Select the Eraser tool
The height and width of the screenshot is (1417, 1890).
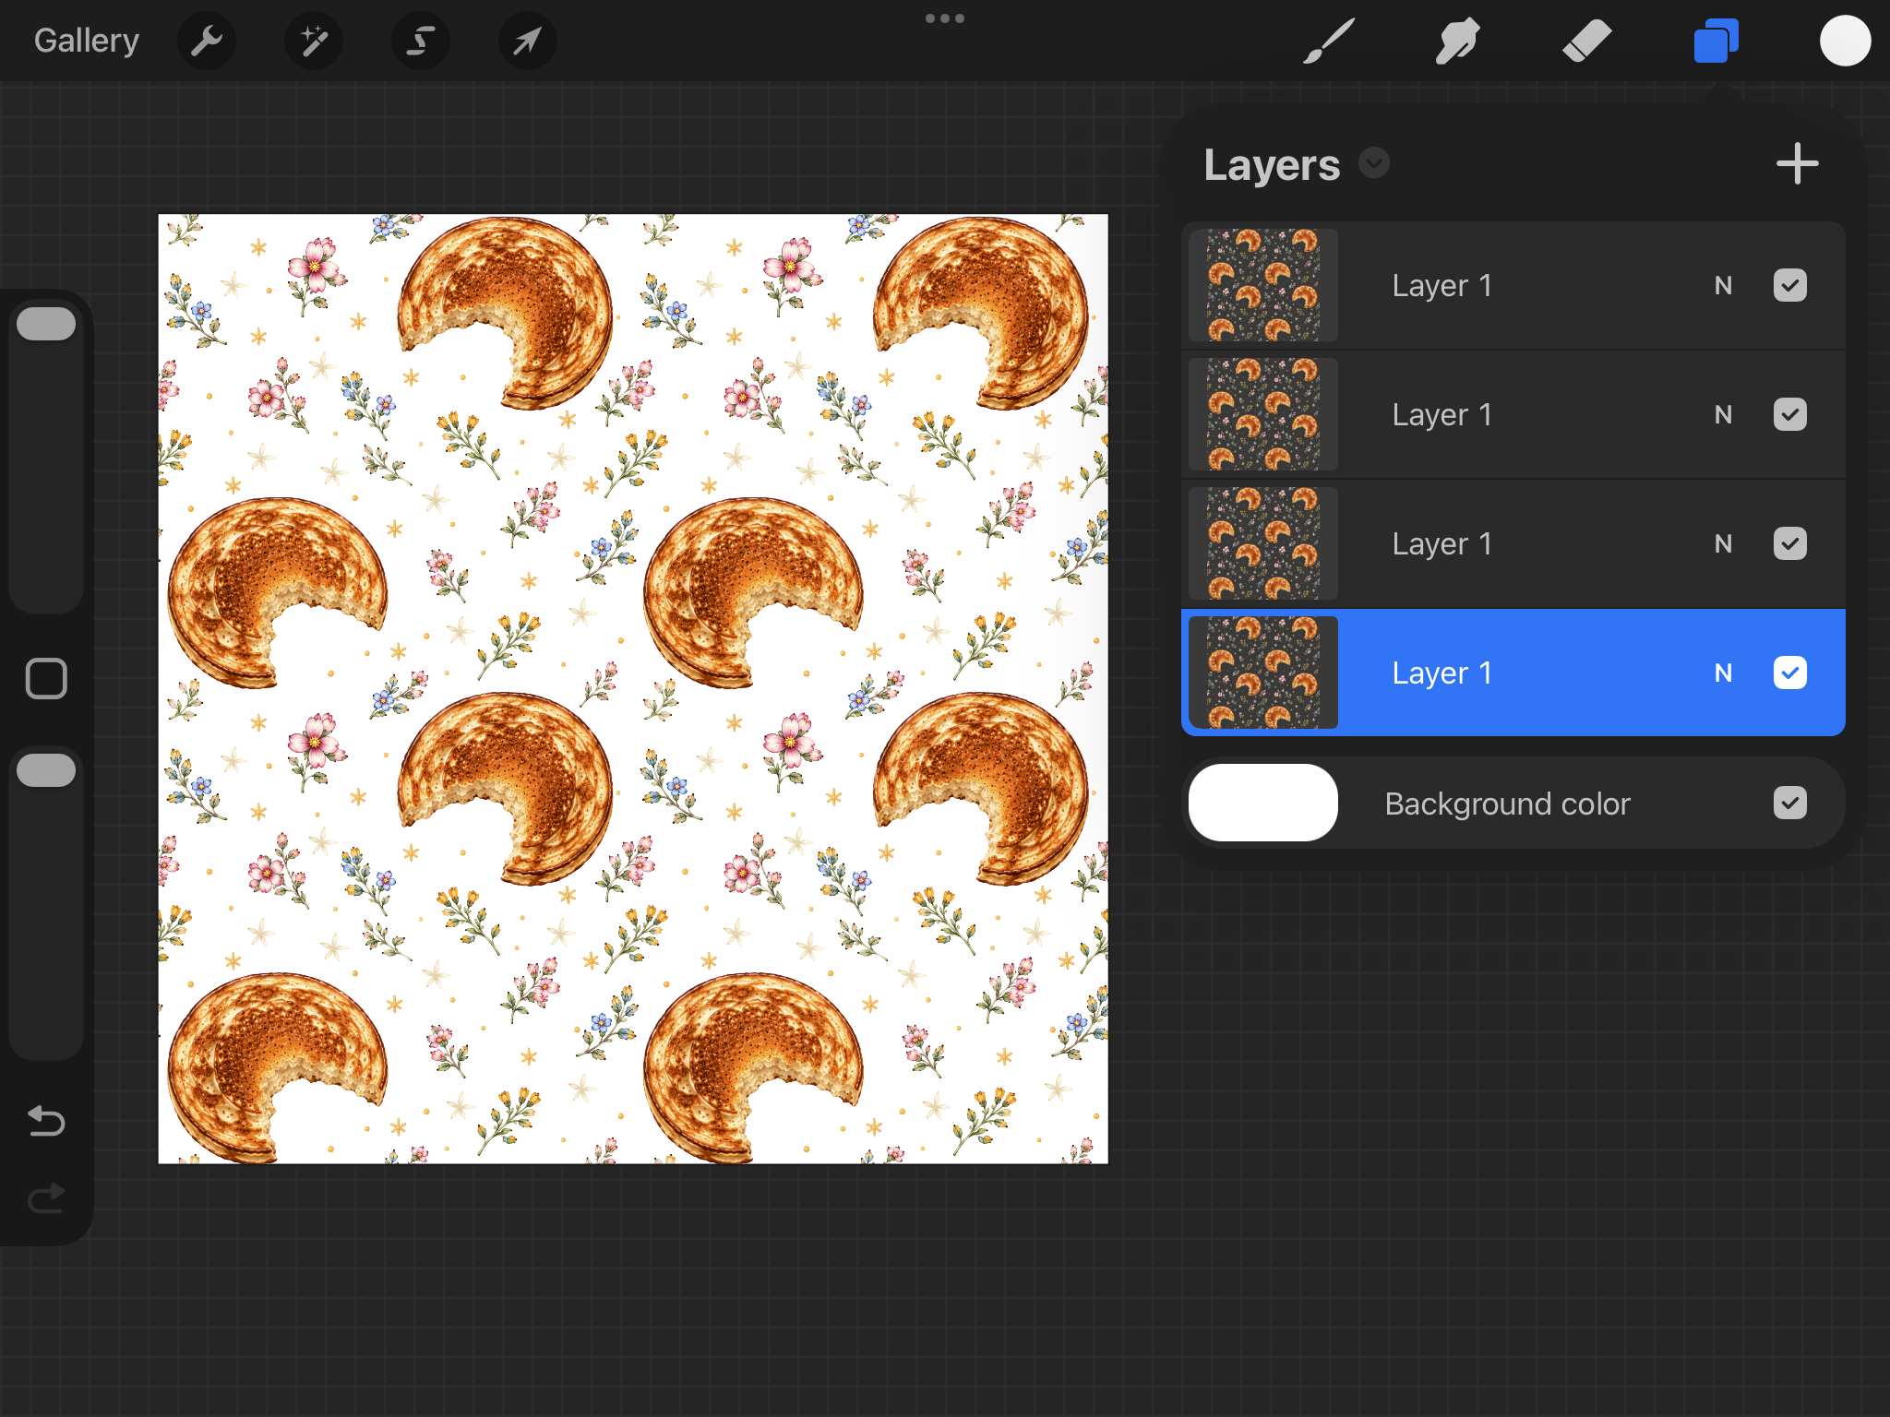tap(1586, 41)
